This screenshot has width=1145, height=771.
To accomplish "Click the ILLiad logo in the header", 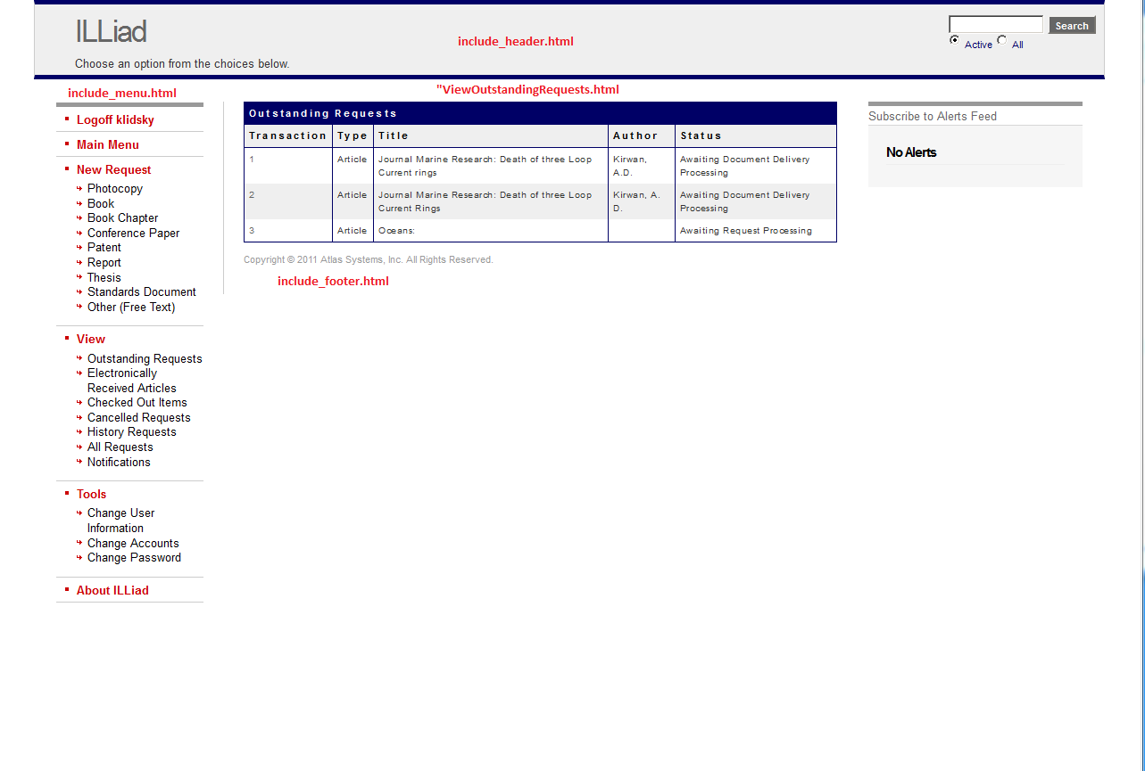I will [110, 31].
